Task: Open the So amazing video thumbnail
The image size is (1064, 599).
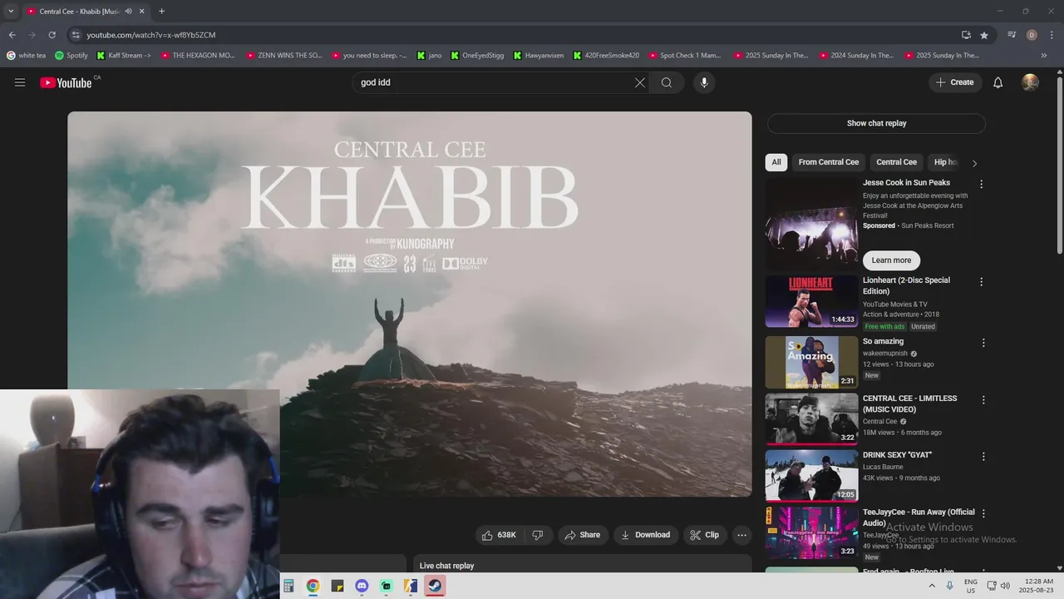Action: pyautogui.click(x=811, y=362)
